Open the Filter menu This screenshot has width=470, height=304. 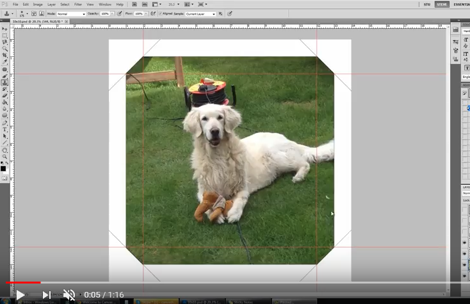click(x=78, y=4)
